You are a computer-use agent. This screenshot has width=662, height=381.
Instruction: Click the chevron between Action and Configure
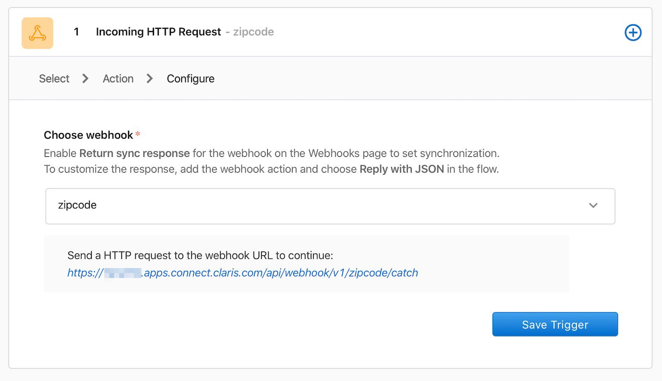[x=150, y=78]
